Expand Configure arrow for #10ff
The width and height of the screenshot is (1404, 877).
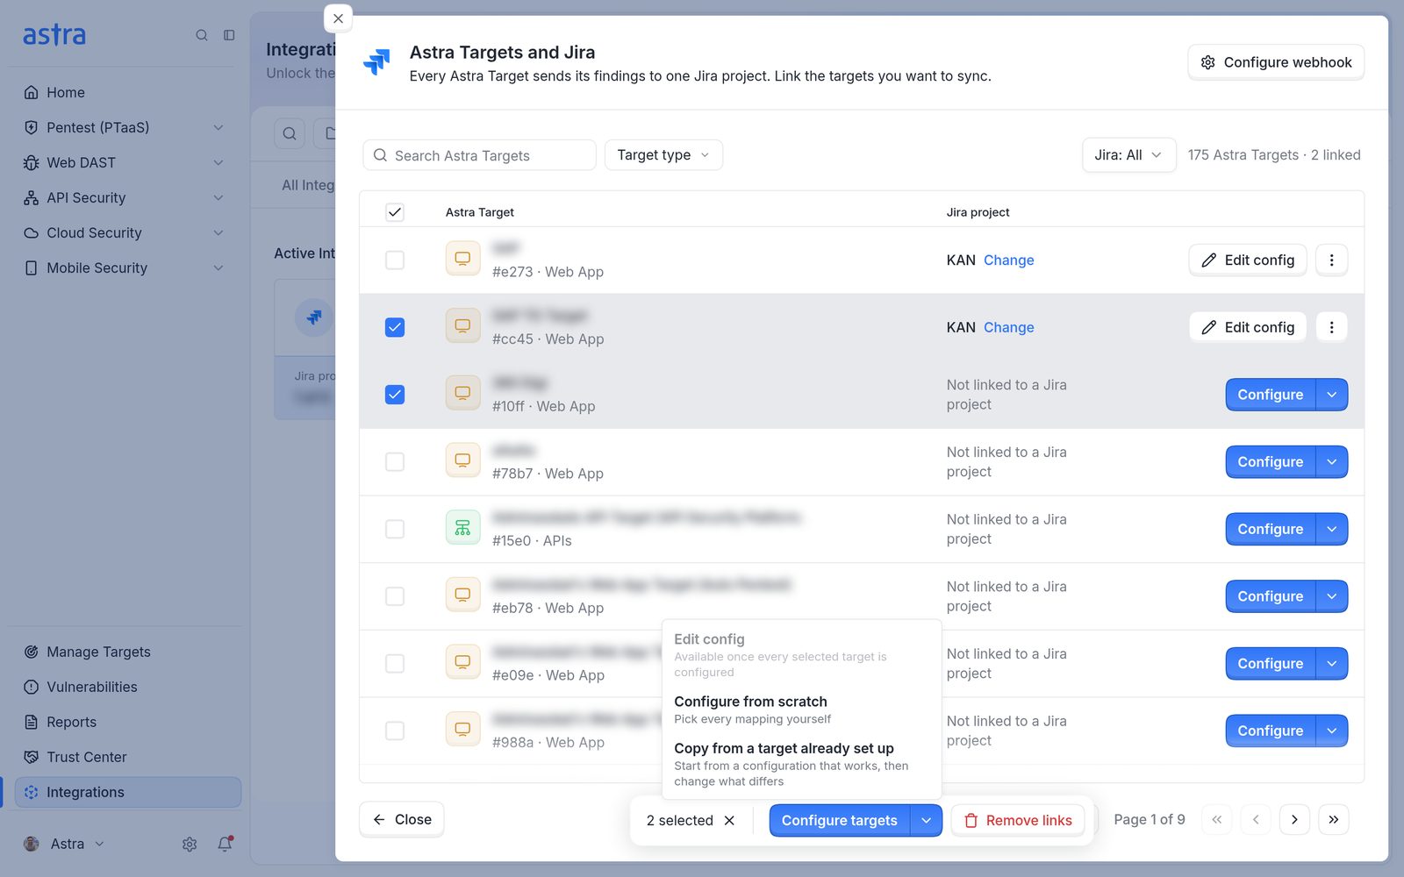[x=1332, y=395]
